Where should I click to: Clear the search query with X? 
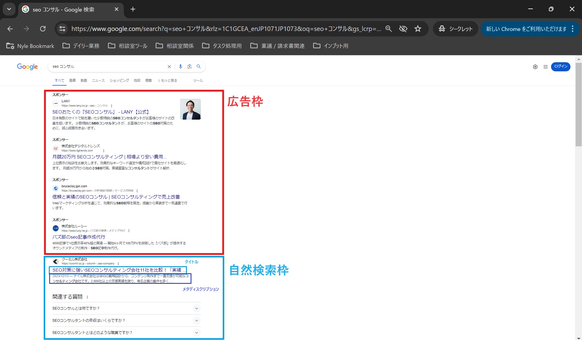169,66
